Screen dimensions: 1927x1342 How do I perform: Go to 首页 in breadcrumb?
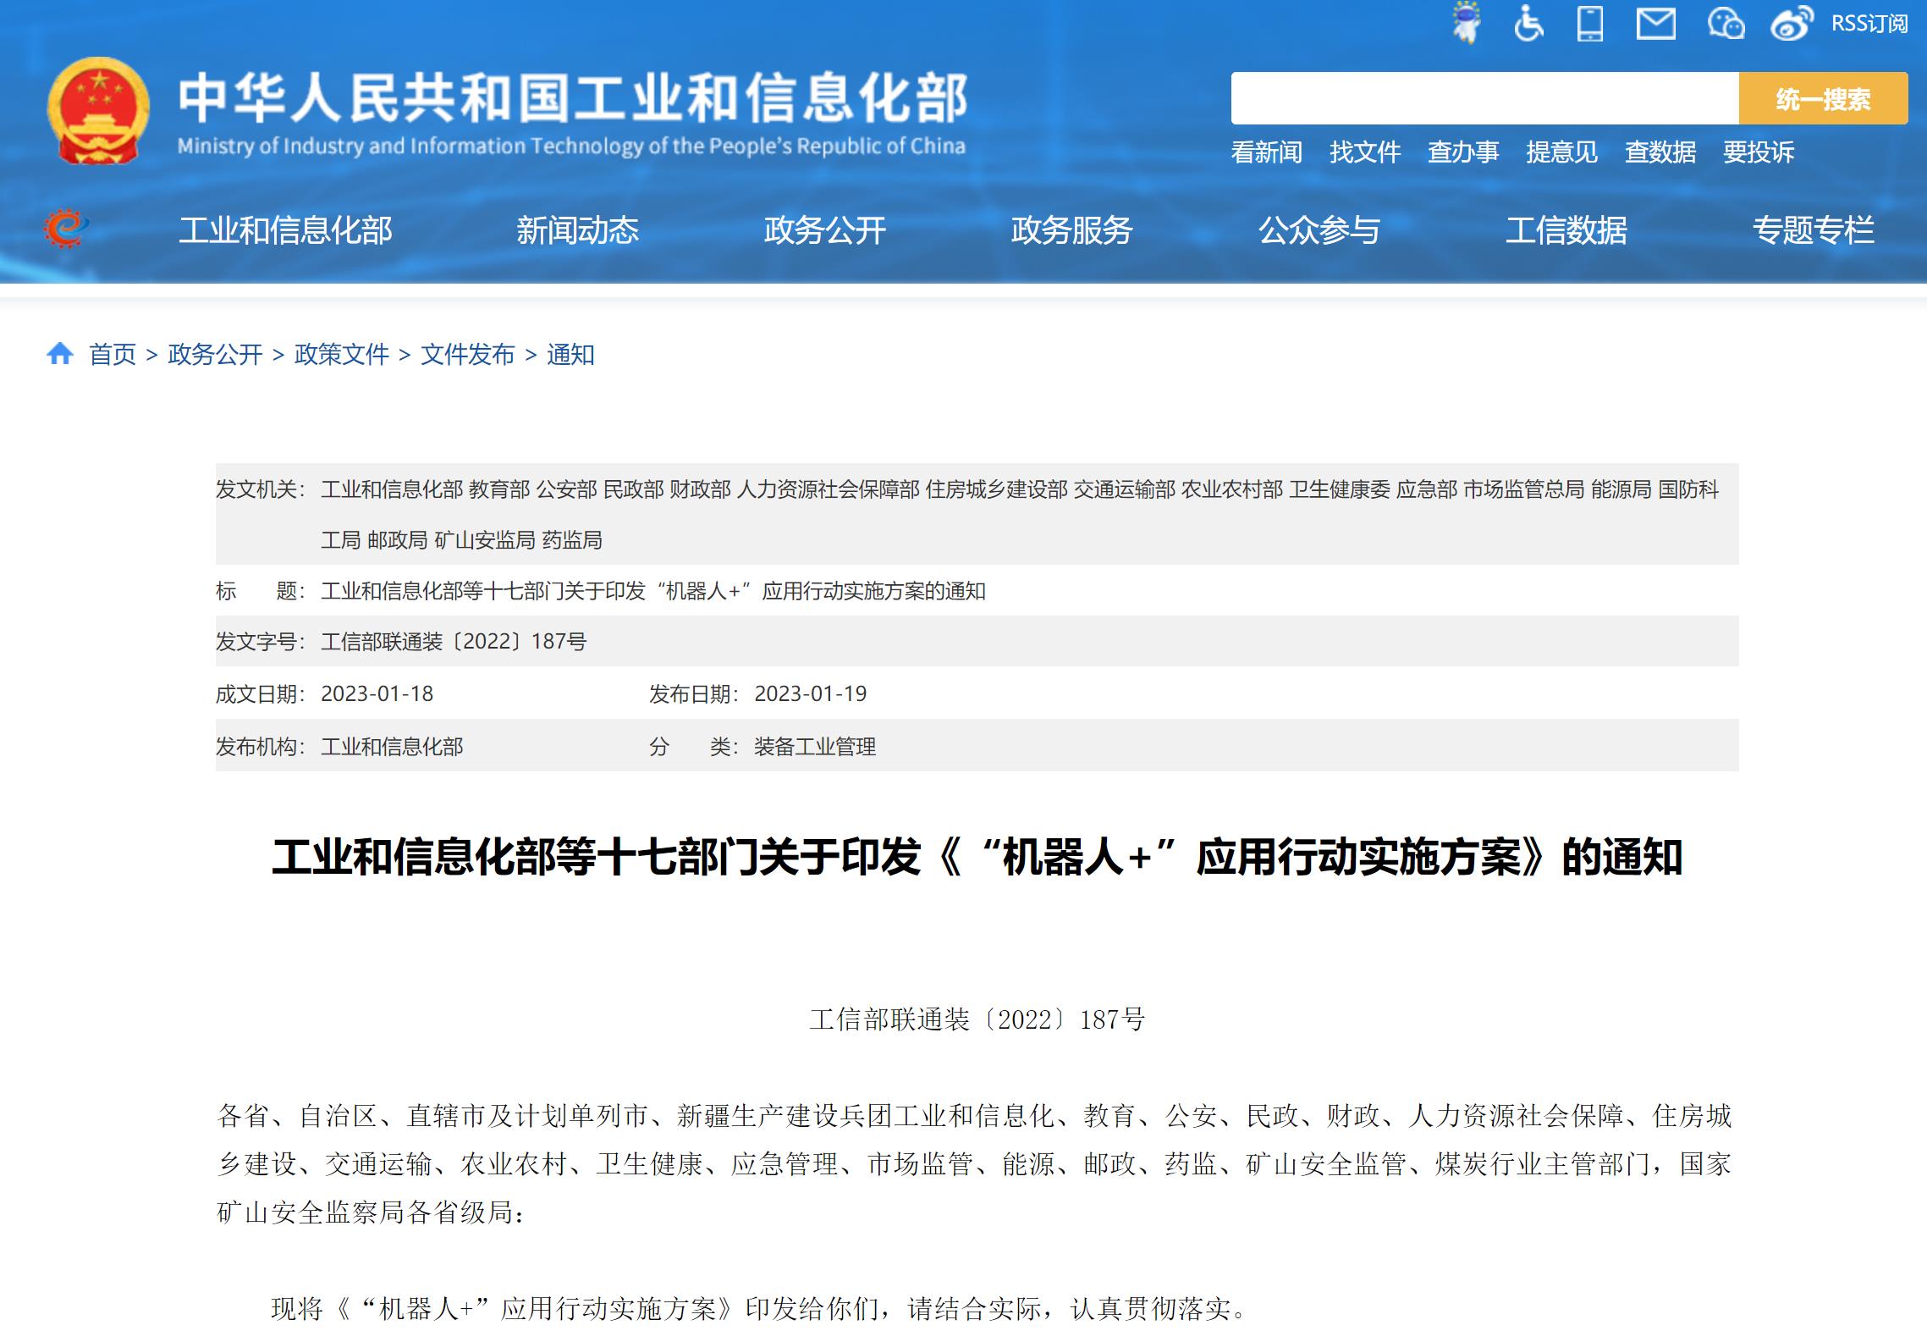click(x=113, y=354)
